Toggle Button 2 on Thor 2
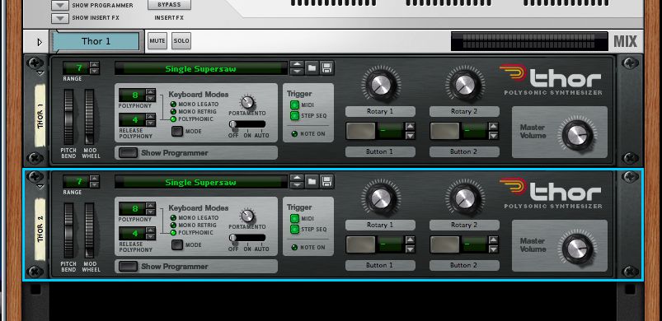662x321 pixels. click(x=444, y=244)
